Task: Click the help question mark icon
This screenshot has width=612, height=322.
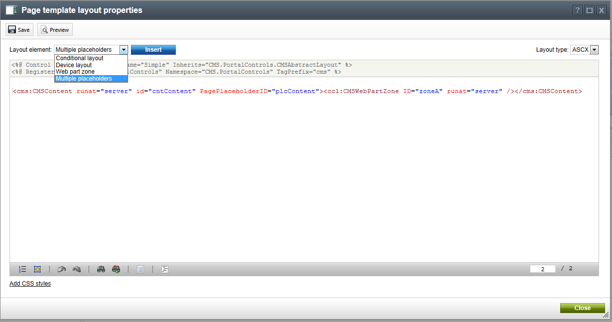Action: [x=577, y=10]
